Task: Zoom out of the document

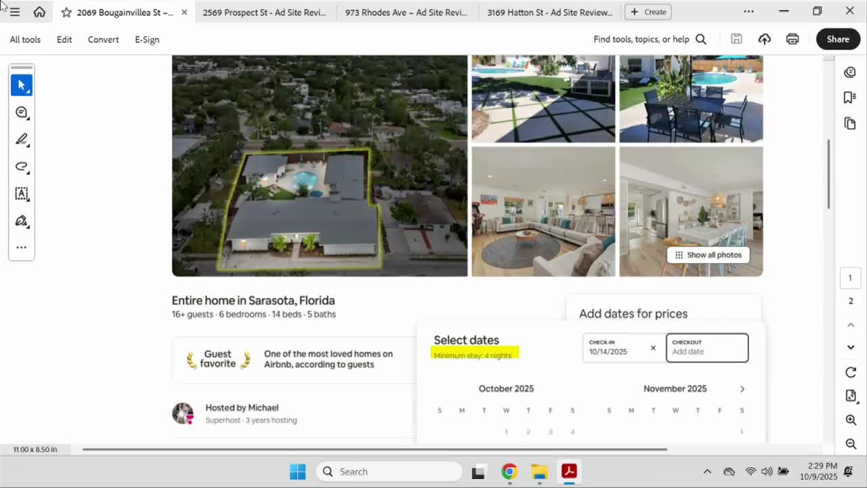Action: tap(851, 444)
